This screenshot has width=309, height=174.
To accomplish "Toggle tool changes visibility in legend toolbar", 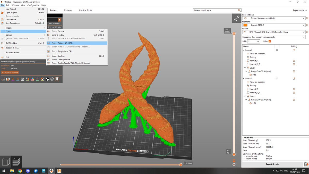I will [x=28, y=79].
